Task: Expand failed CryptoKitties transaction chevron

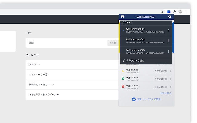Action: (170, 87)
